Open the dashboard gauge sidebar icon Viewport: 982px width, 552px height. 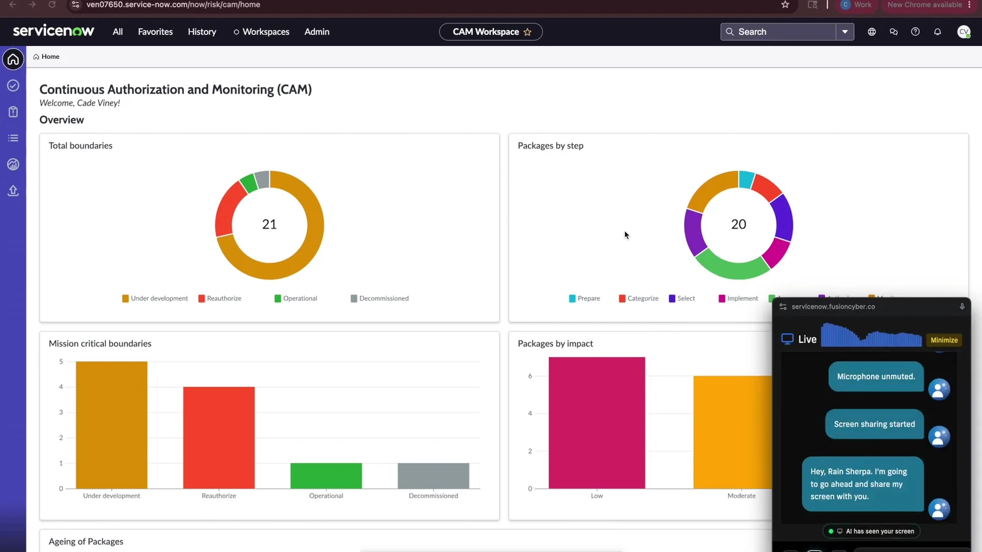[x=13, y=164]
